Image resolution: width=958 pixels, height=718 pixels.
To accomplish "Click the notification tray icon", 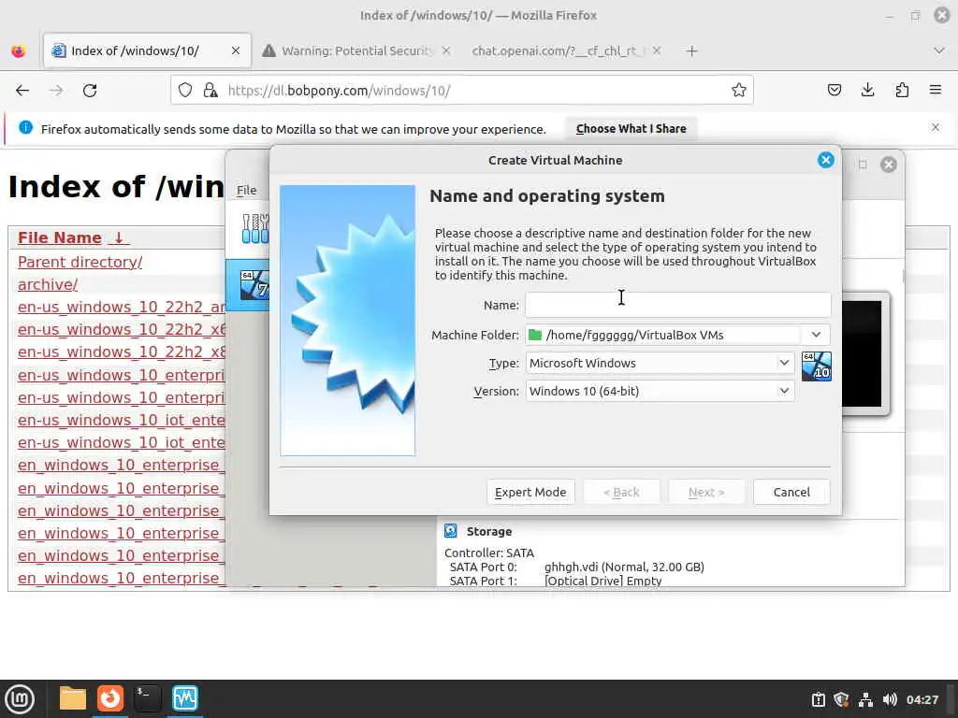I will pos(818,699).
